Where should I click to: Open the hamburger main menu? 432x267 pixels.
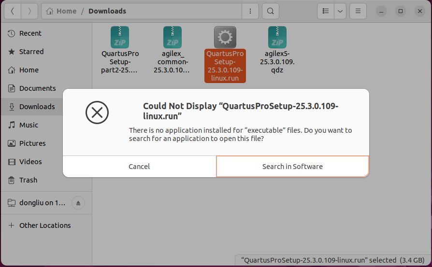[x=358, y=11]
